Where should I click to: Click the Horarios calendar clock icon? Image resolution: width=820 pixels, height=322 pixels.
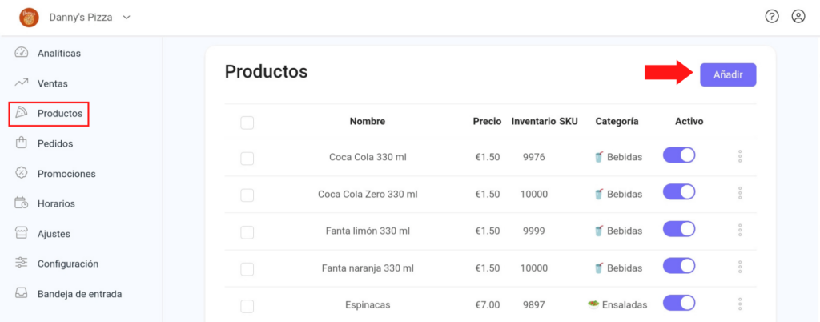point(21,203)
